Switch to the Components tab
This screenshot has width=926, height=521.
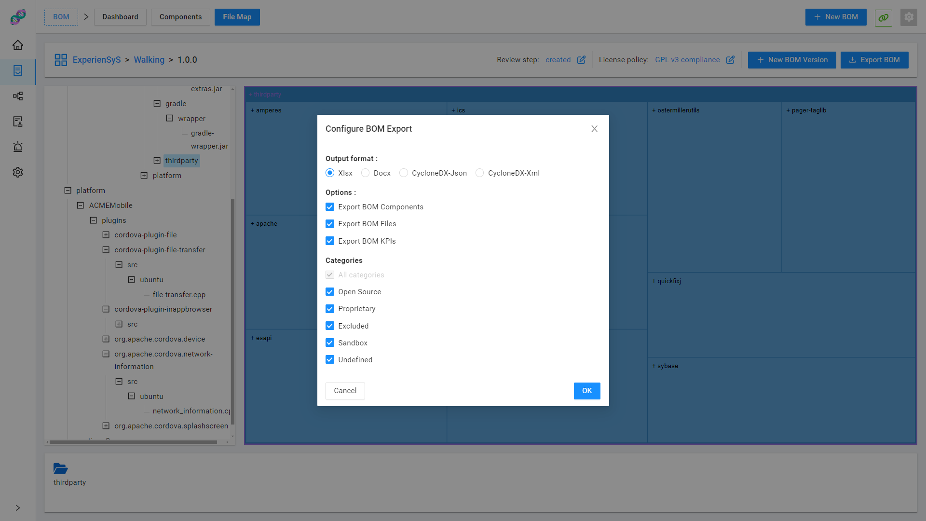pos(180,17)
